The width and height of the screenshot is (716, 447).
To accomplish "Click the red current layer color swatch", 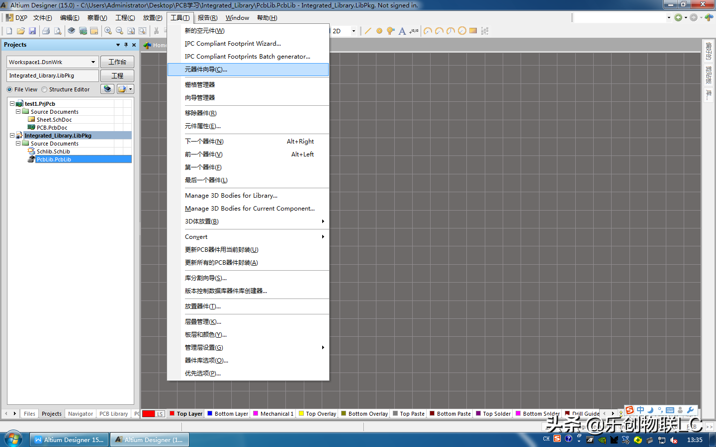I will click(x=149, y=414).
